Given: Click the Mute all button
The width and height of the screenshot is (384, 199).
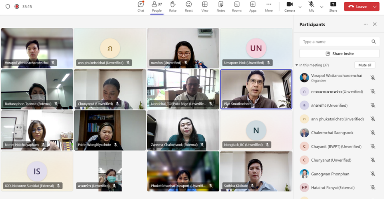Looking at the screenshot, I should (365, 65).
